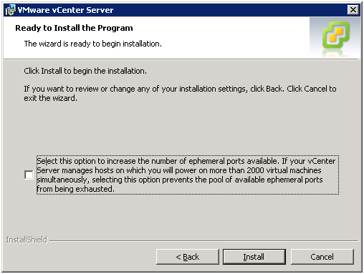Click the 'VMware vCenter Server' title text

tap(66, 10)
